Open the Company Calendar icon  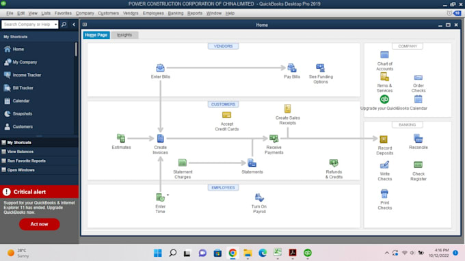click(x=418, y=99)
